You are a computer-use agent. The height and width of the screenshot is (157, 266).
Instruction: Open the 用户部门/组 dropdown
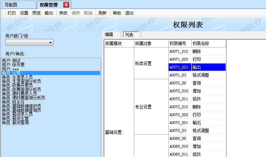pos(30,42)
